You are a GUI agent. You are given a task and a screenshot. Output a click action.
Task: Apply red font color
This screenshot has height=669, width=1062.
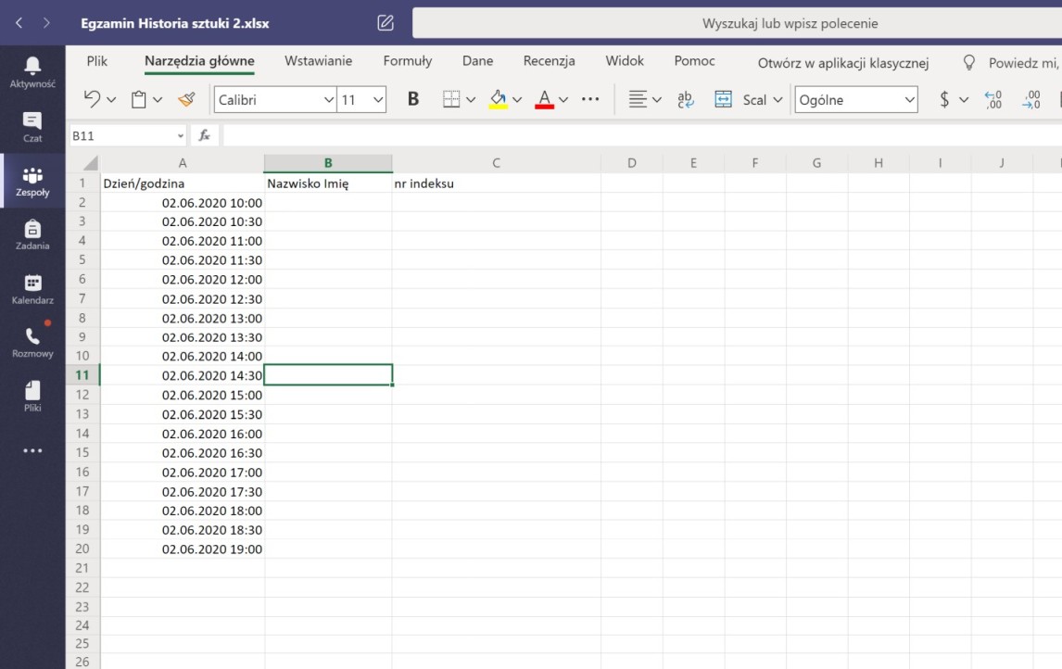[x=545, y=99]
